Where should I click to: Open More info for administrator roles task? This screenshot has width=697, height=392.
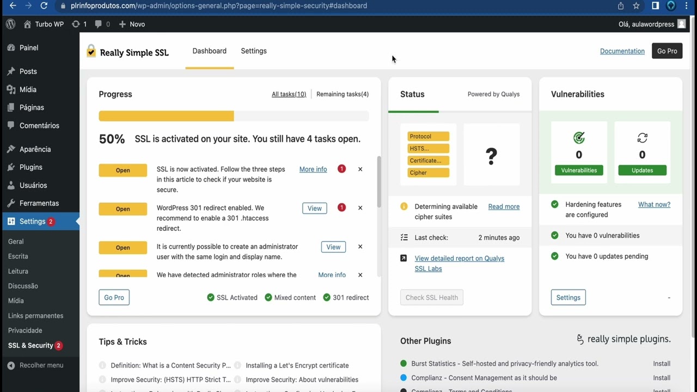[x=332, y=275]
